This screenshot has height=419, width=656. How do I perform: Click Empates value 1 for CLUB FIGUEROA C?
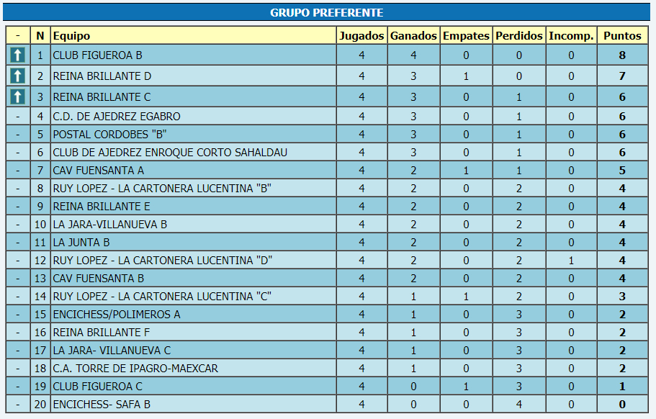tap(466, 386)
